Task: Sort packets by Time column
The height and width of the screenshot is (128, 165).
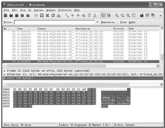Action: [x=27, y=29]
